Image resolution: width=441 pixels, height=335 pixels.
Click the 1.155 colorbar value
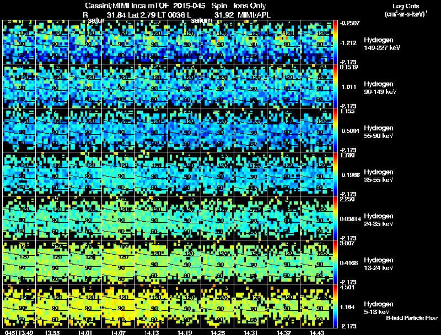(x=347, y=111)
